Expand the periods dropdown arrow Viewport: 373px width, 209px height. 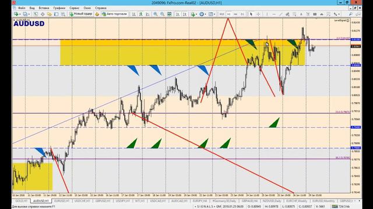205,14
